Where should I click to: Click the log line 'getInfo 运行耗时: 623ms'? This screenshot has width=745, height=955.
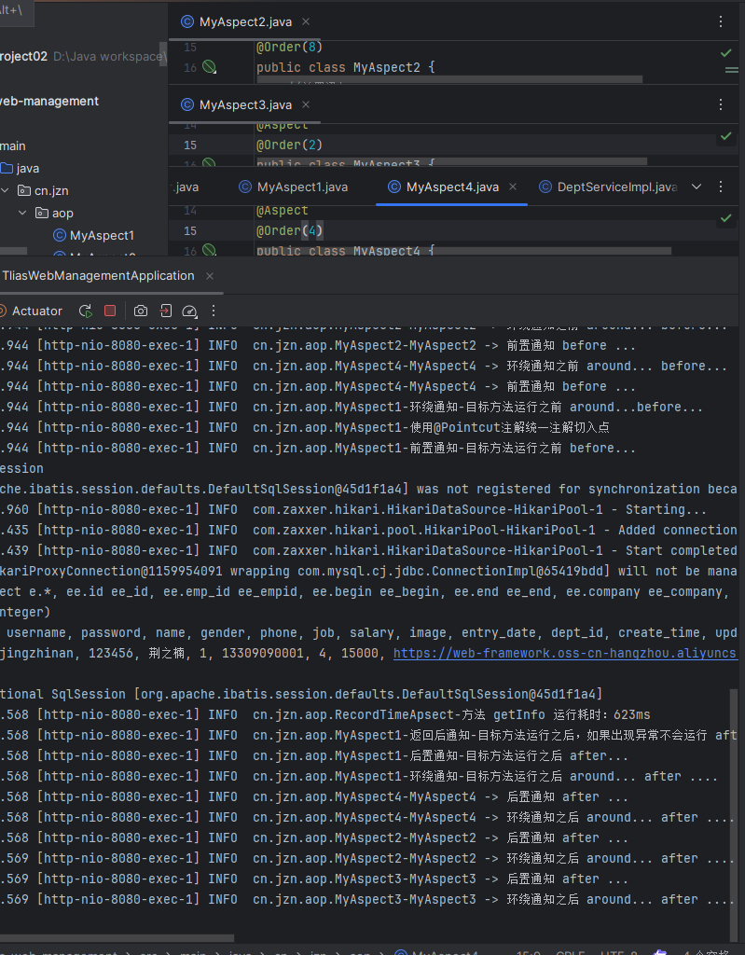325,714
